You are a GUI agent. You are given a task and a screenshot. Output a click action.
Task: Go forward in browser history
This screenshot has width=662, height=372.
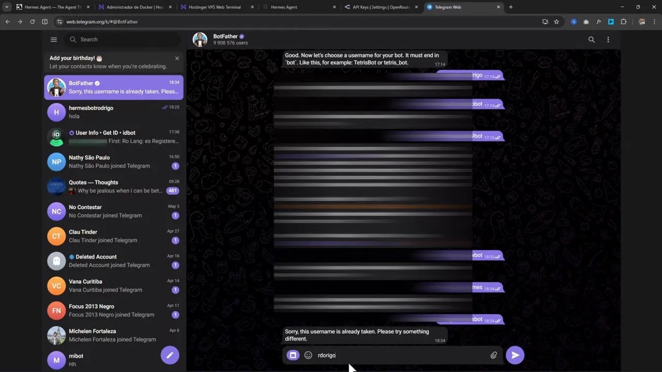[20, 22]
